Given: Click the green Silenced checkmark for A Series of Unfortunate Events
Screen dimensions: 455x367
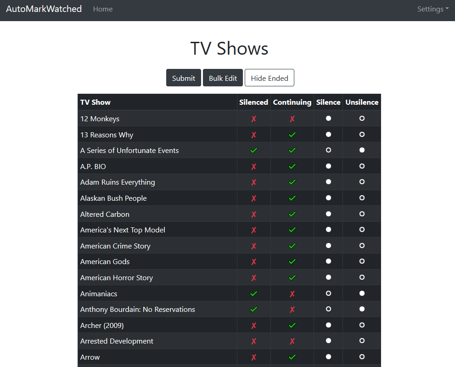Looking at the screenshot, I should click(253, 150).
